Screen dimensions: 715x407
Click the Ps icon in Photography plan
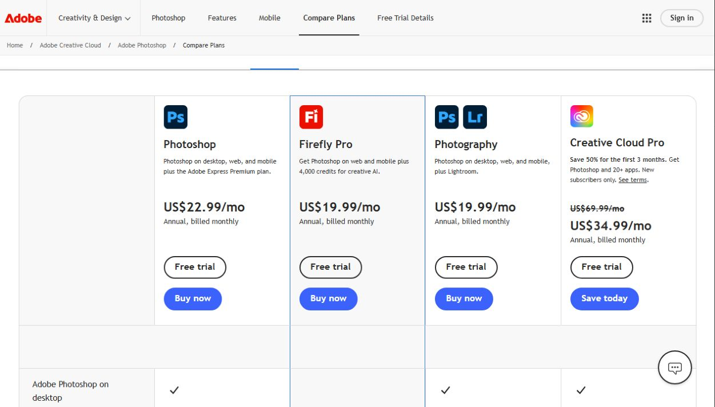(446, 117)
